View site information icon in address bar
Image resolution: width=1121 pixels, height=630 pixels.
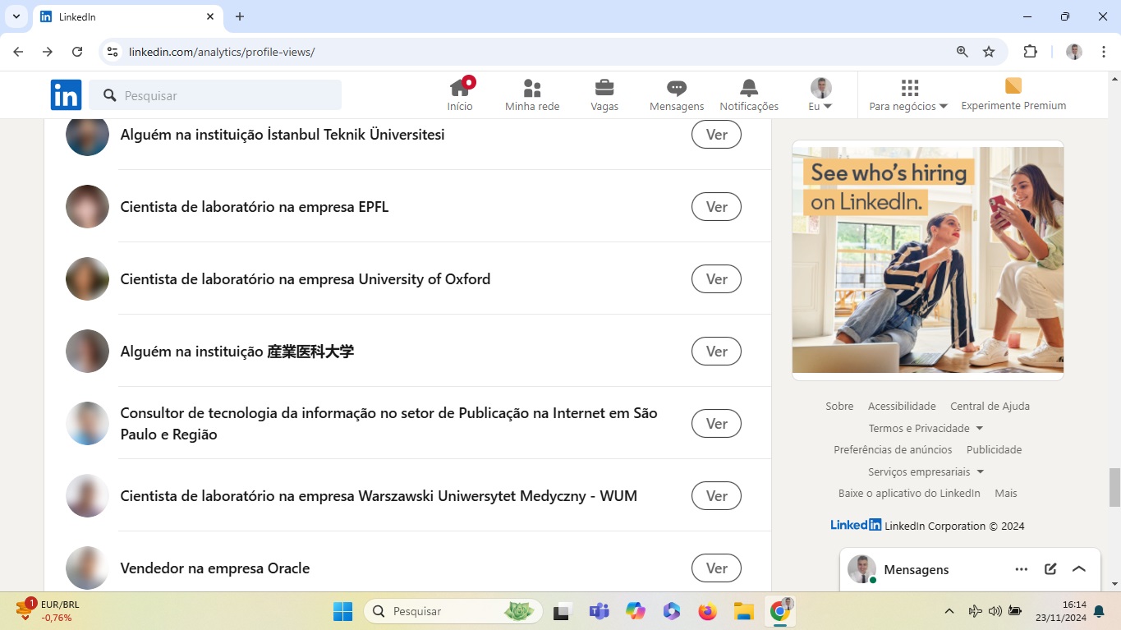tap(113, 52)
